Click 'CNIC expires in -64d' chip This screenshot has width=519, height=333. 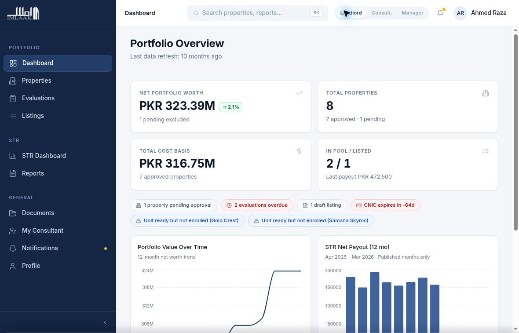tap(385, 205)
